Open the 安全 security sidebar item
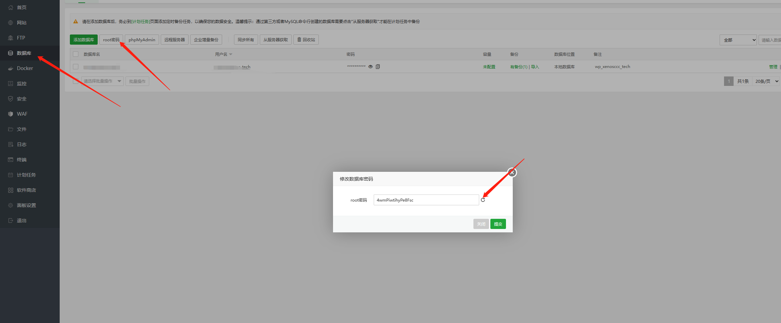 click(30, 99)
